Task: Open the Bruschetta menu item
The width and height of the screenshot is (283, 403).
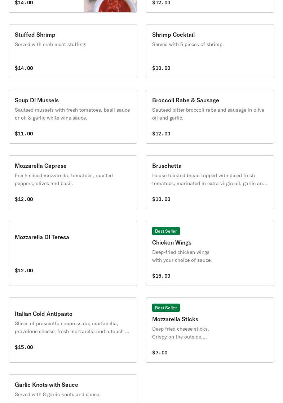Action: 210,182
